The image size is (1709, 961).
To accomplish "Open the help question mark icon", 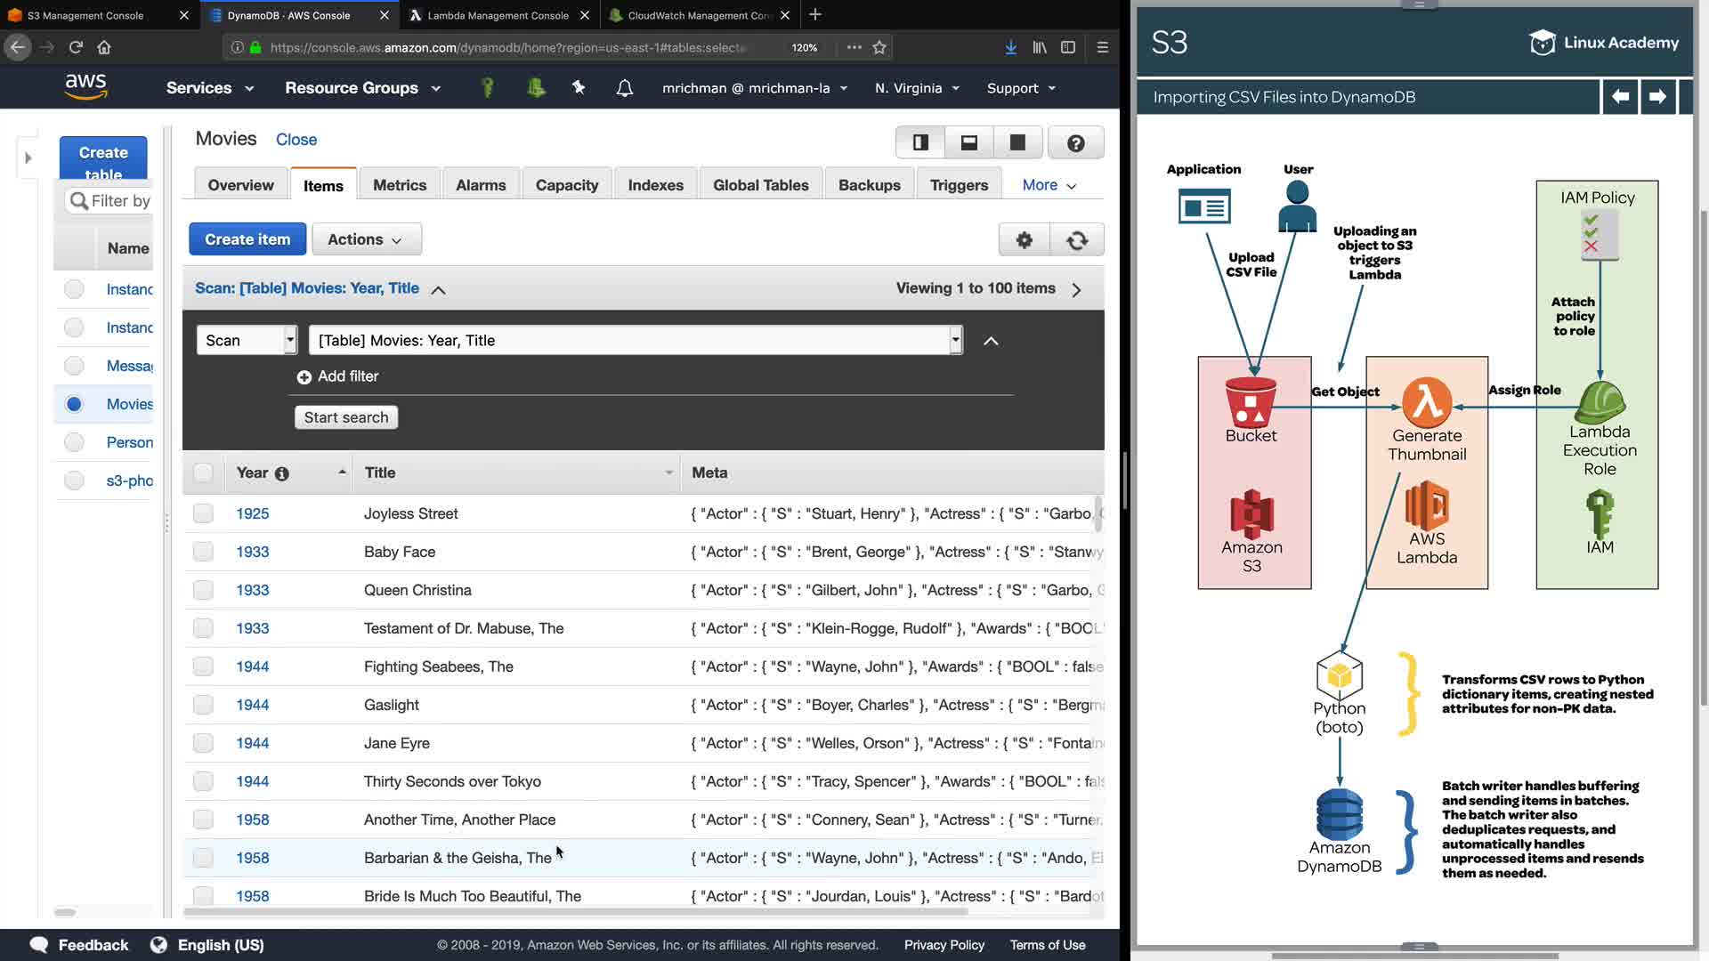I will (x=1075, y=142).
